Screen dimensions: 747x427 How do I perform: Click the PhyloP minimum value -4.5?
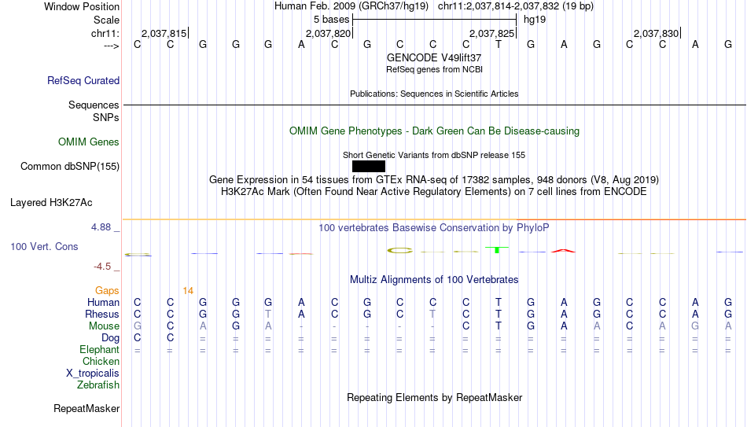coord(102,267)
